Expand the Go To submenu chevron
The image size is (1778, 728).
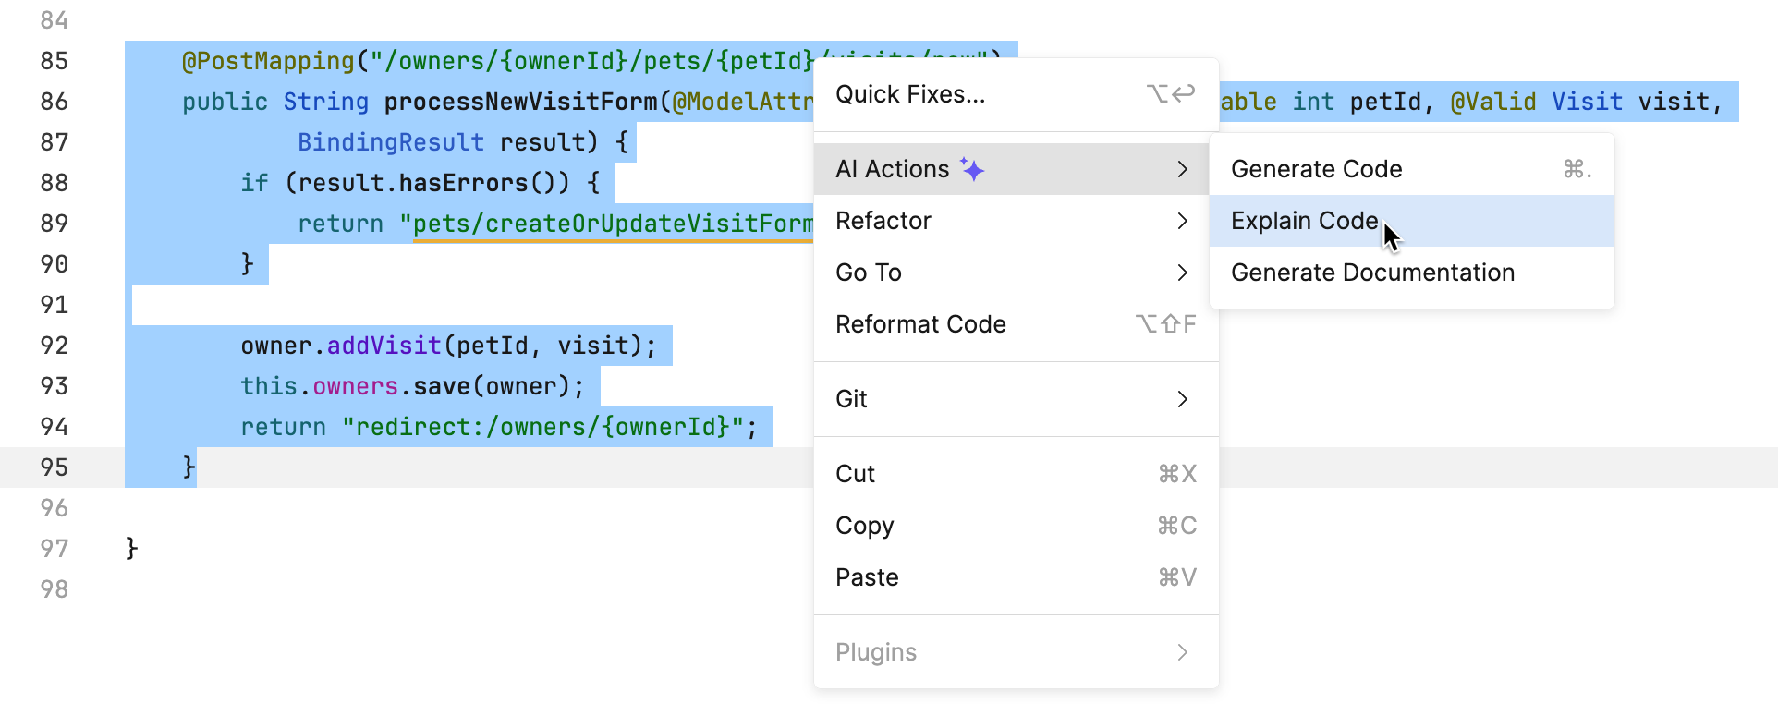[x=1182, y=273]
